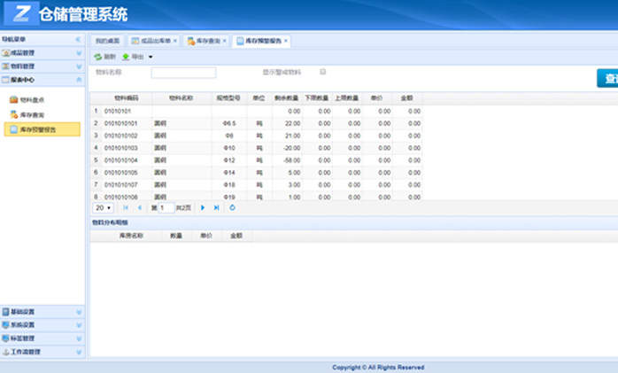Click the 数量 column header in 物料分布明细
This screenshot has height=373, width=618.
tap(176, 236)
